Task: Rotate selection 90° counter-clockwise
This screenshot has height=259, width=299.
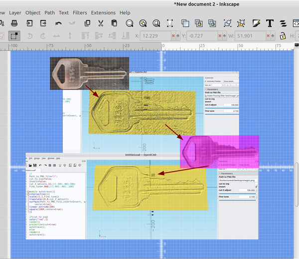Action: [x=30, y=36]
